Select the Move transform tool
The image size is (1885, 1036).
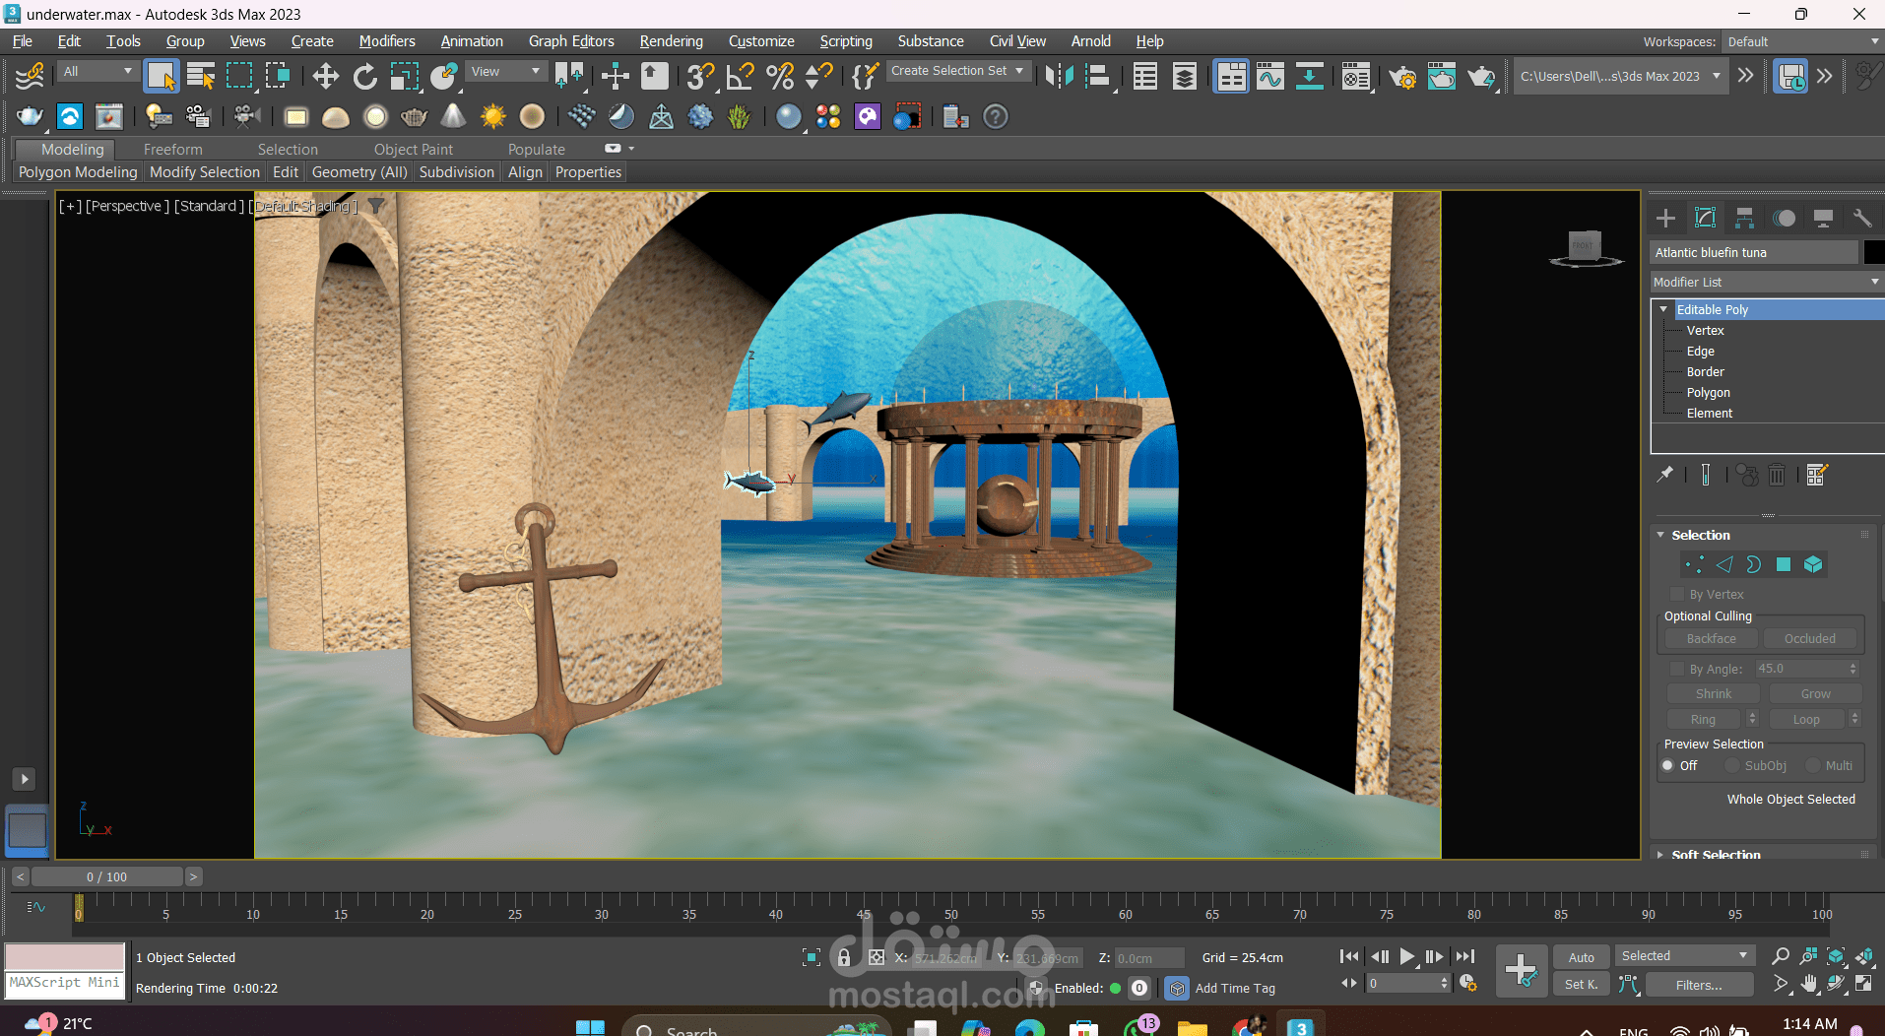coord(325,76)
